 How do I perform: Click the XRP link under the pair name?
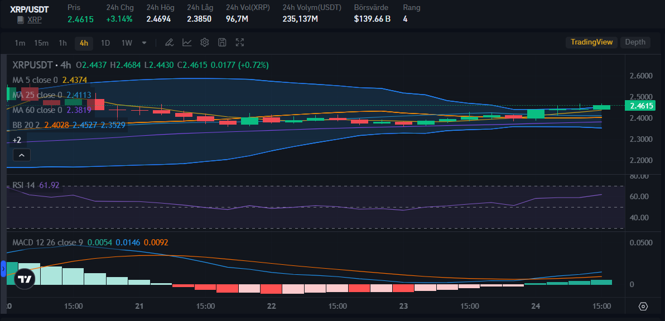pyautogui.click(x=35, y=19)
